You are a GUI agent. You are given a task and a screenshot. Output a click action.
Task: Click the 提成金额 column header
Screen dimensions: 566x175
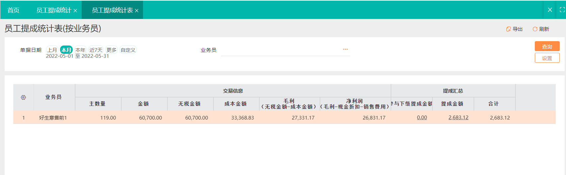(453, 104)
